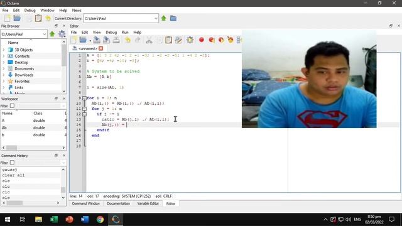Screen dimensions: 402x226
Task: Click the Paste clipboard icon in main toolbar
Action: [38, 18]
